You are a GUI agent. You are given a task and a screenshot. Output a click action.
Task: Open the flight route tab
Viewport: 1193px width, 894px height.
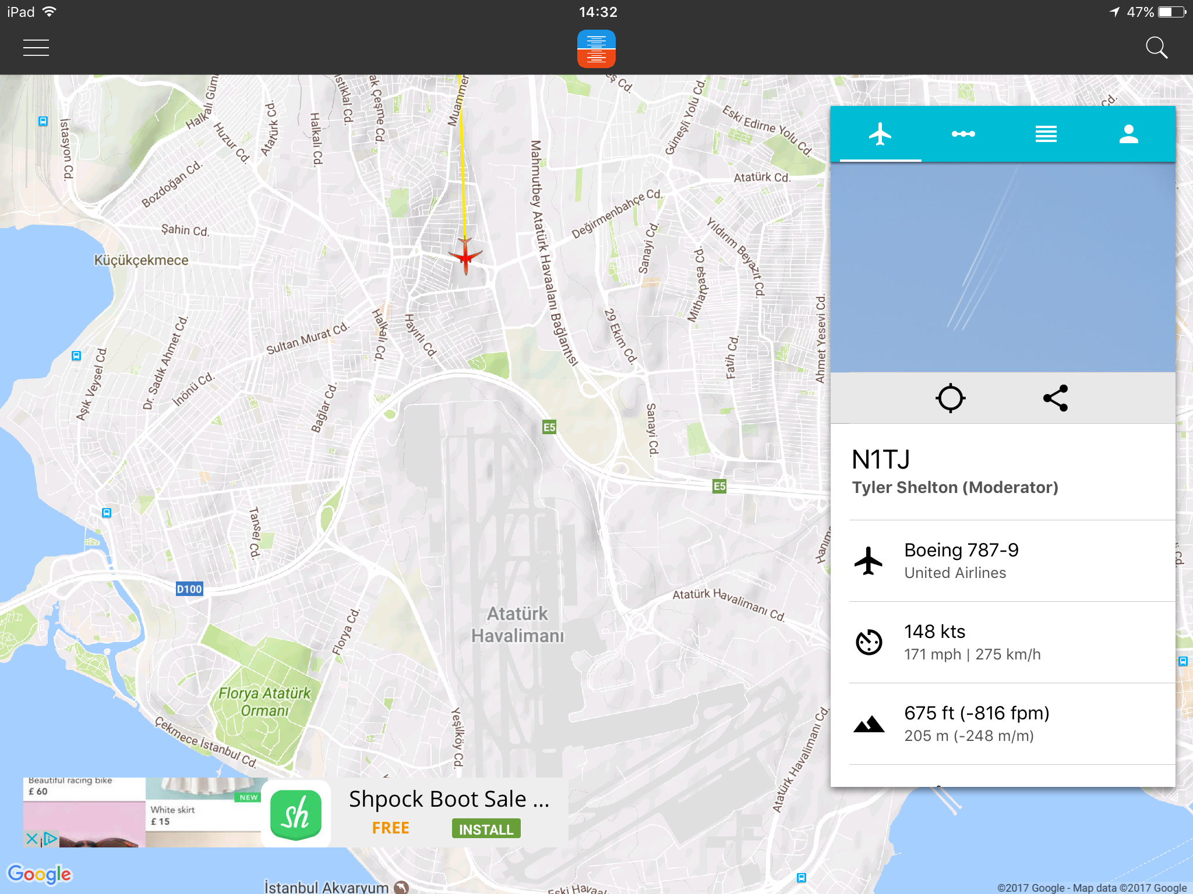click(963, 134)
